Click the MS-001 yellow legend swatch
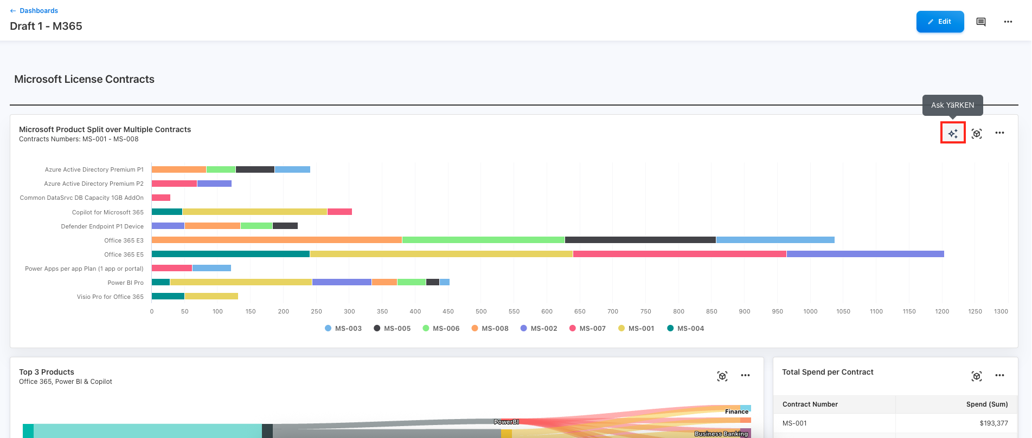This screenshot has height=438, width=1032. [621, 329]
